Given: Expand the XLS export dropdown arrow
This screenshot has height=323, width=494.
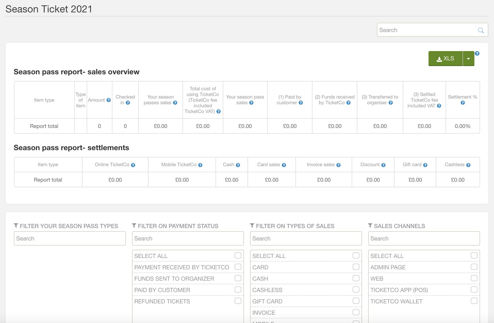Looking at the screenshot, I should 468,59.
